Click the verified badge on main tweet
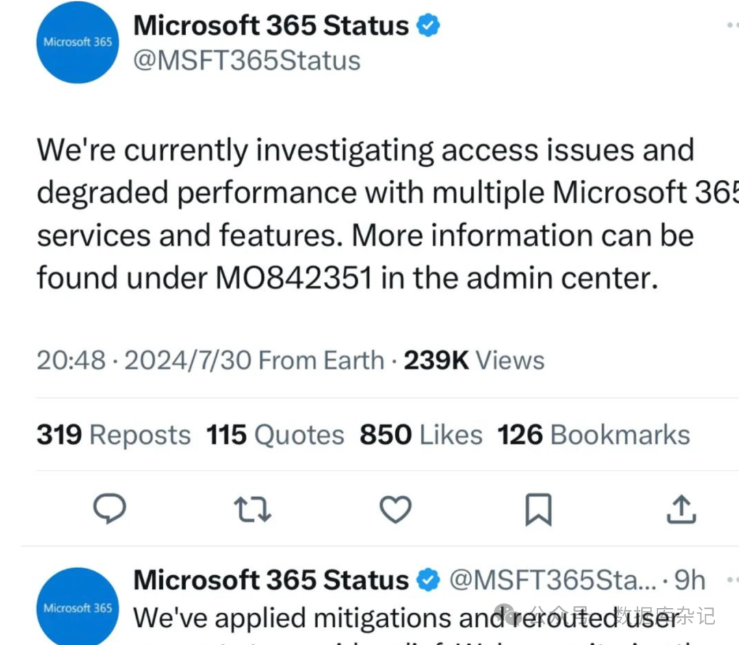 click(429, 26)
